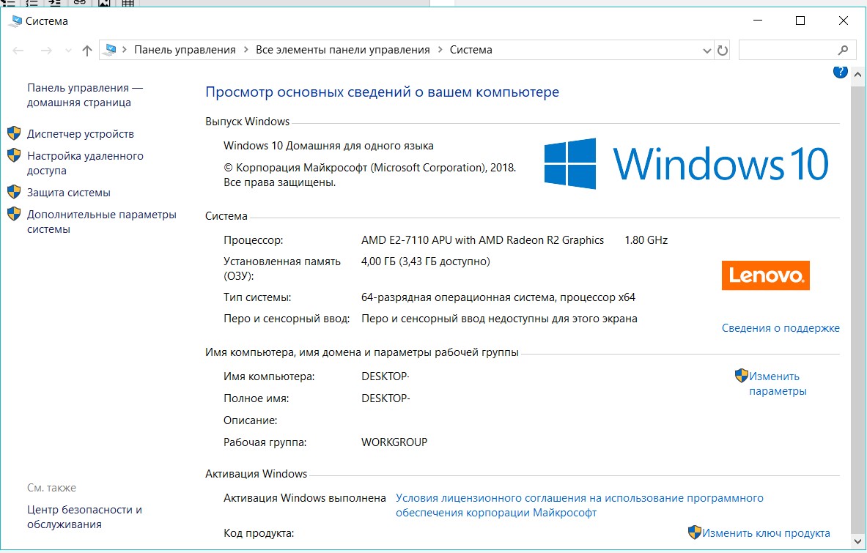Expand the chevron after 'Все элементы панели управления'

(440, 50)
